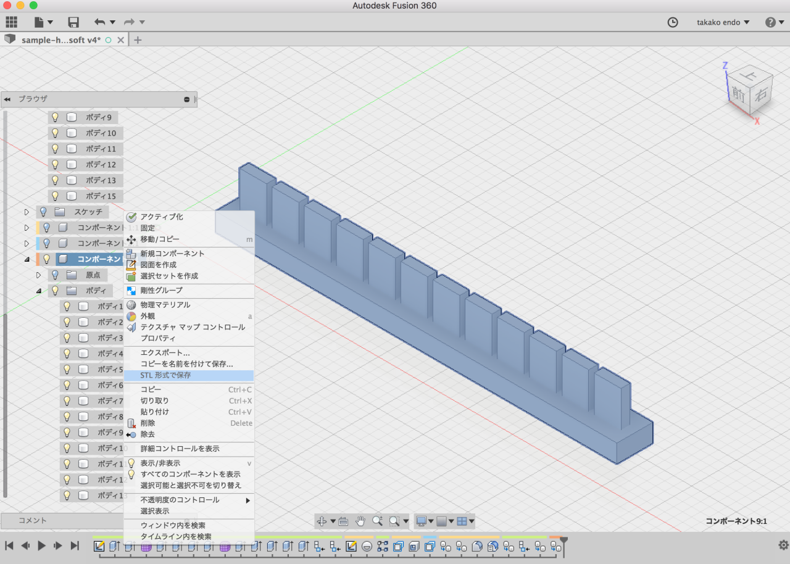This screenshot has height=564, width=790.
Task: Add a new document tab with plus
Action: tap(138, 39)
